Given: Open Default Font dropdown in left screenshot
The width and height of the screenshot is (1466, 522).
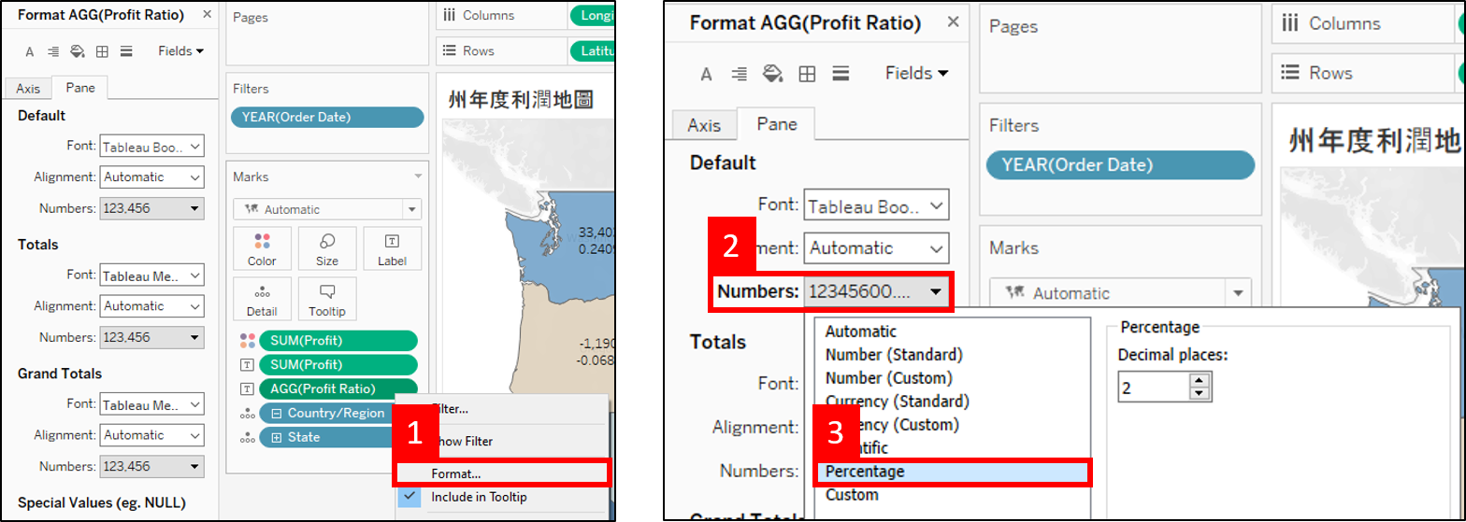Looking at the screenshot, I should click(x=151, y=147).
